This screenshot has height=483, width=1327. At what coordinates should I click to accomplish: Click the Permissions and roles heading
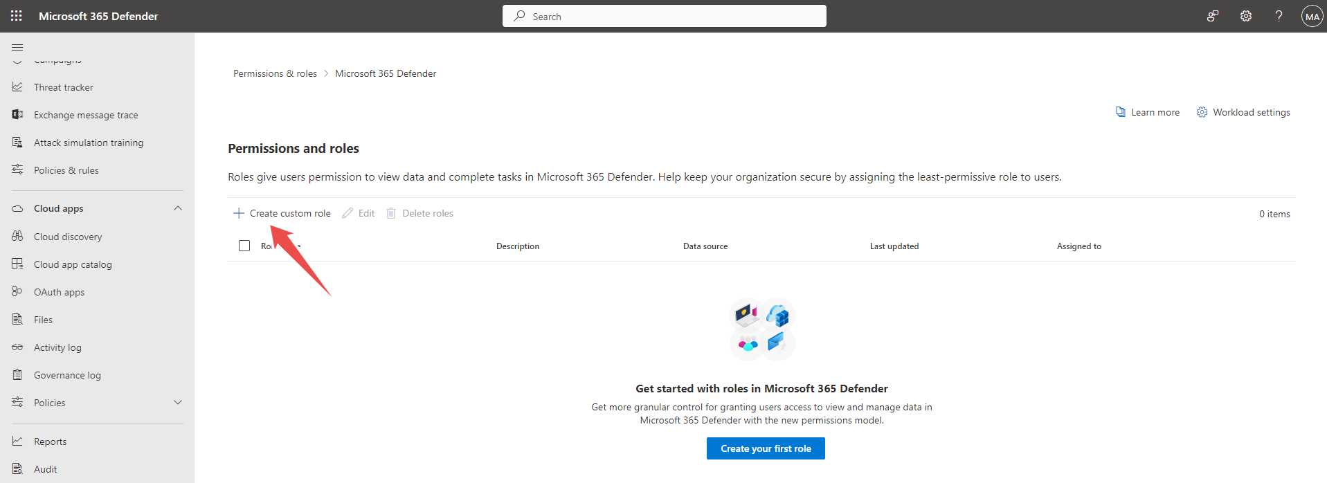click(x=294, y=148)
